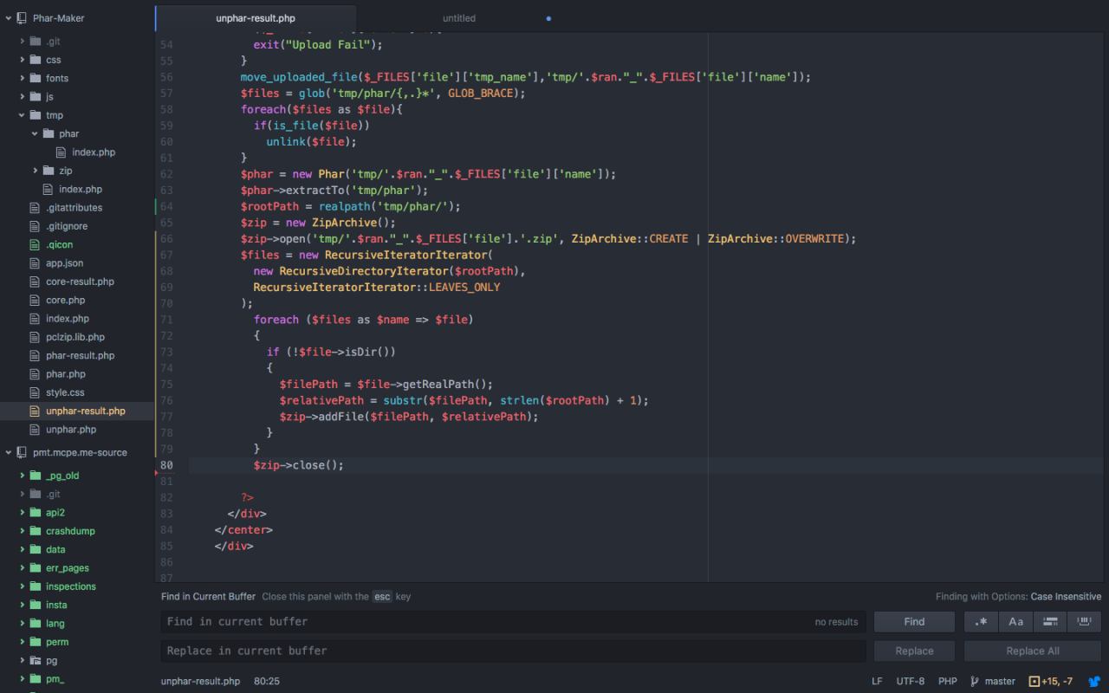Click the pmt.mcpe.me-source repository icon
The height and width of the screenshot is (693, 1109).
pyautogui.click(x=22, y=452)
